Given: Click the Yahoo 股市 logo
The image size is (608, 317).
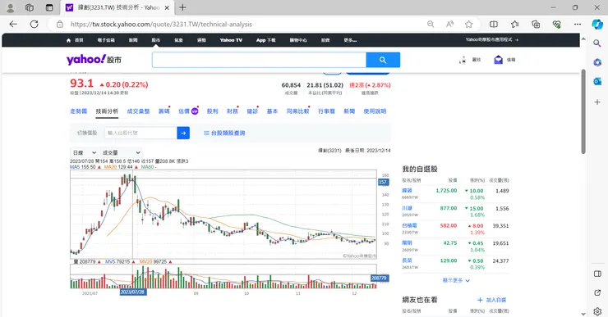Looking at the screenshot, I should click(x=94, y=60).
